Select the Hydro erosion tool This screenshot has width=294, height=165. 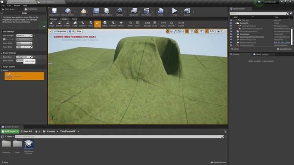pos(90,24)
